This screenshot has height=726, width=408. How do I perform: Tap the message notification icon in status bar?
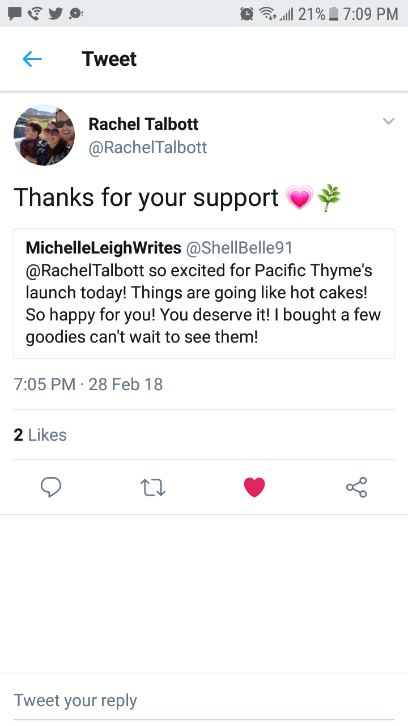[x=15, y=14]
